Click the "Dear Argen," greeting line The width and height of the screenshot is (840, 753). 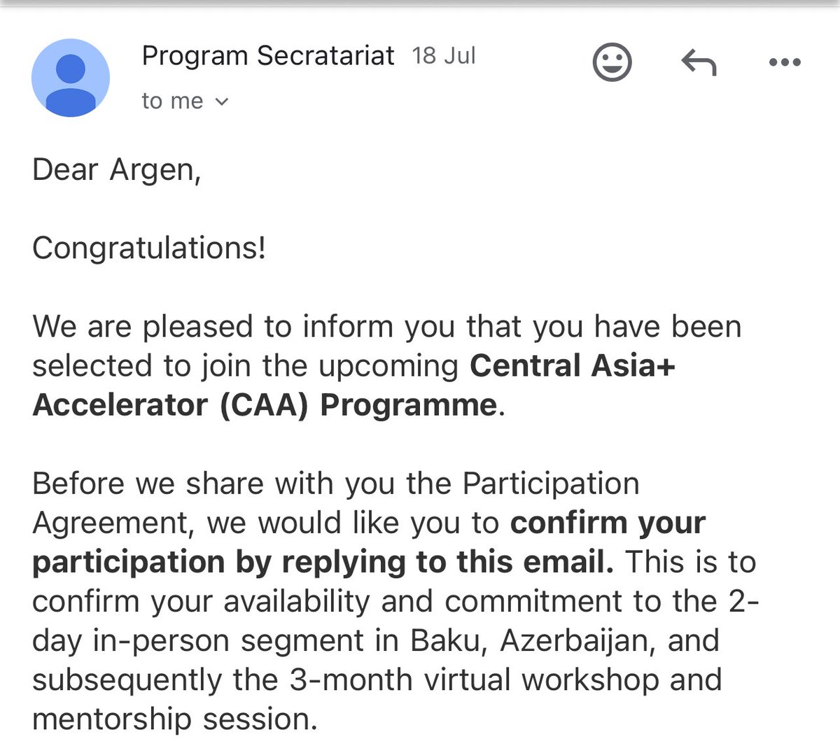116,171
